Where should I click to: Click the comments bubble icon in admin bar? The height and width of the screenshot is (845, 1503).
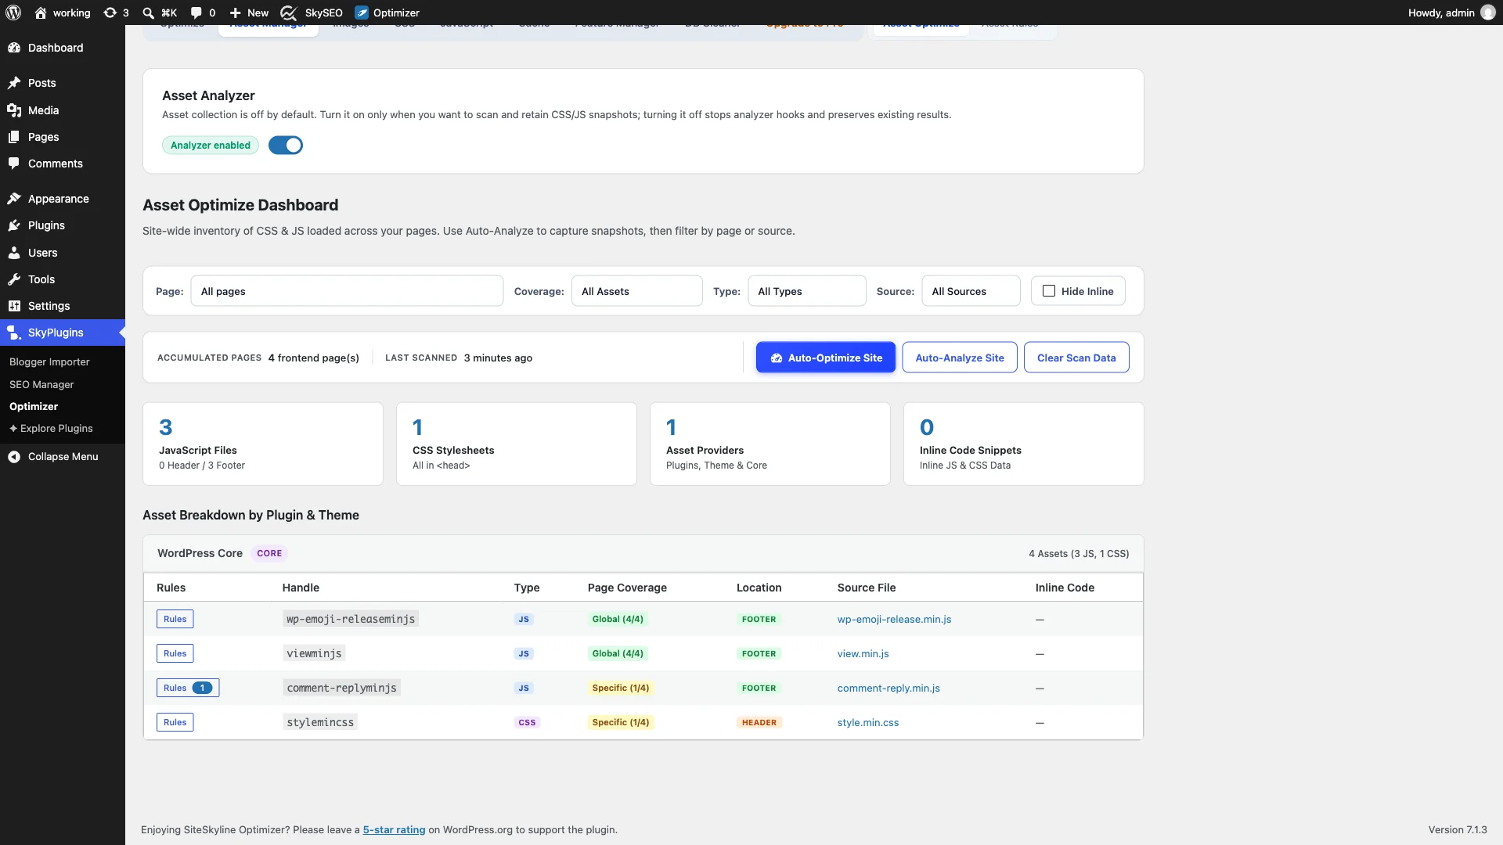click(x=196, y=13)
